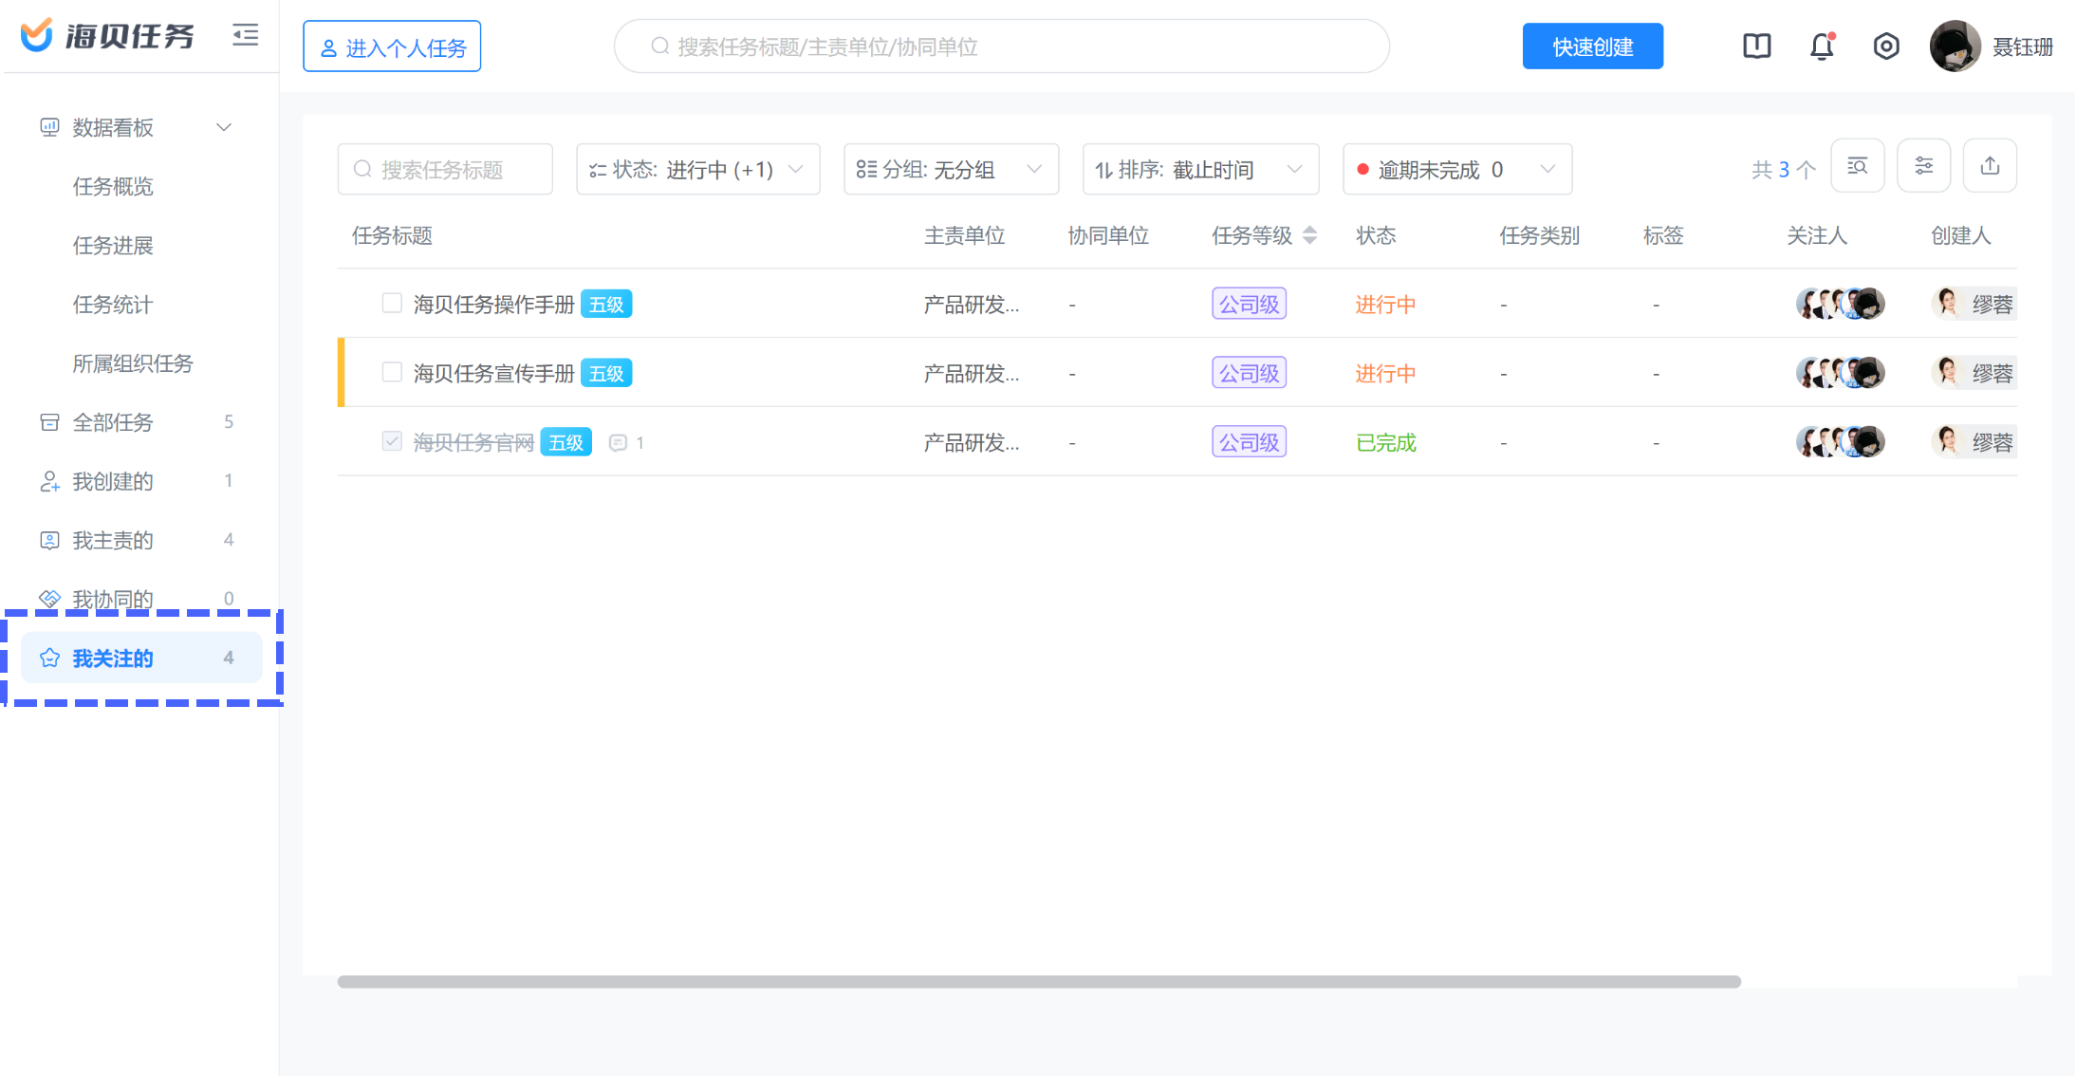
Task: Click 五级 tag on 海贝任务宣传手册
Action: [x=606, y=373]
